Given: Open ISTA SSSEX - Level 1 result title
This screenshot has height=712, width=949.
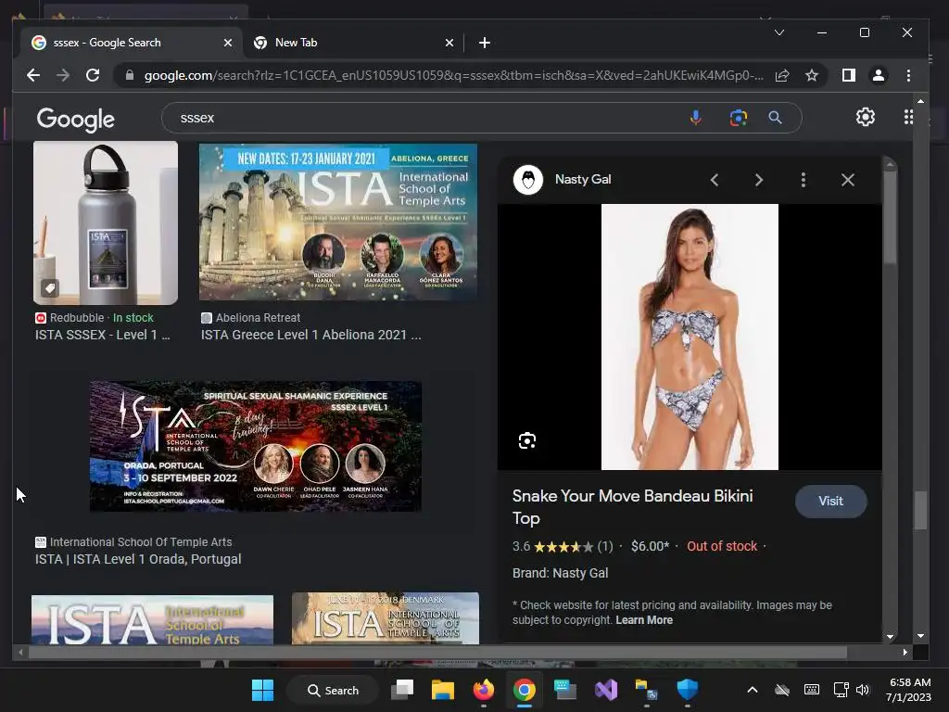Looking at the screenshot, I should point(102,335).
